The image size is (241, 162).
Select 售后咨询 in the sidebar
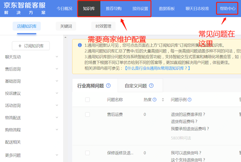click(13, 69)
